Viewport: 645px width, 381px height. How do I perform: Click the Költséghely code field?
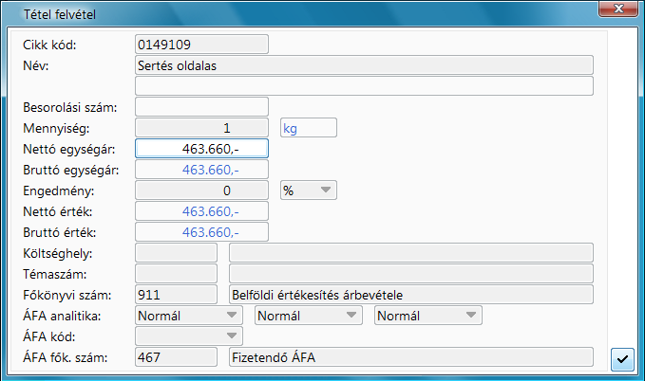(177, 252)
